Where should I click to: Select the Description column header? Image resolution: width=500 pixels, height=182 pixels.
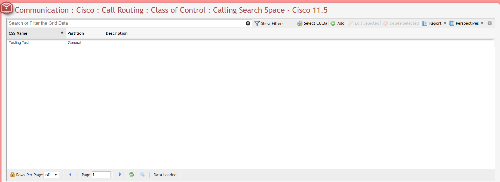tap(116, 33)
